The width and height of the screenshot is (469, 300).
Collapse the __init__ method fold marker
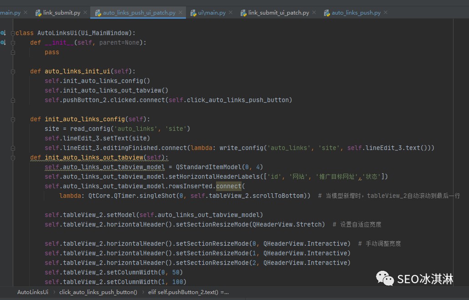(x=13, y=43)
